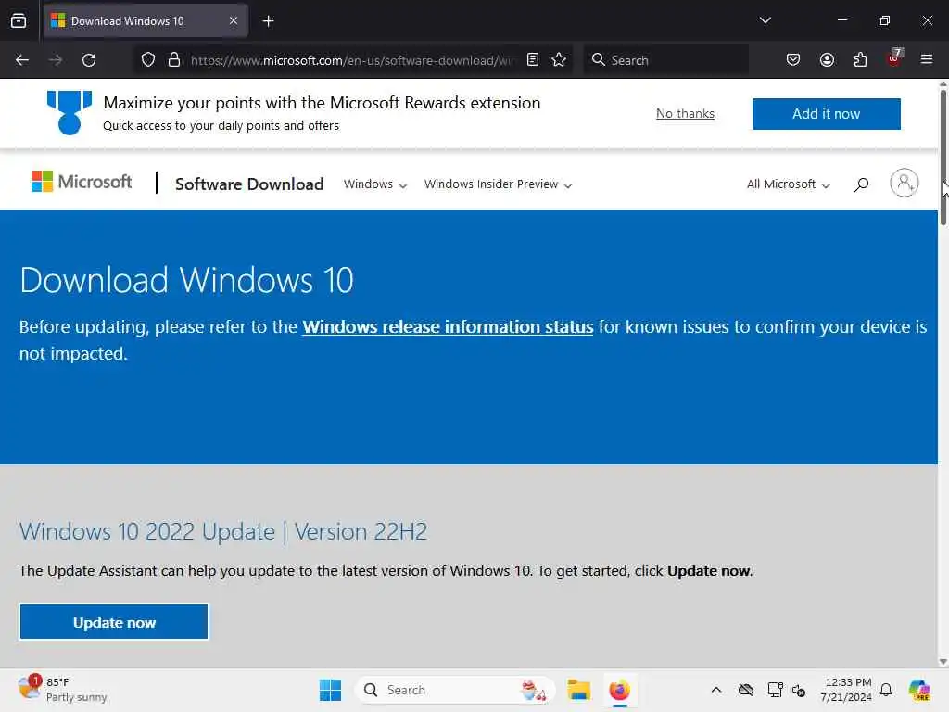Close the Download Windows 10 tab
This screenshot has width=949, height=712.
point(233,20)
